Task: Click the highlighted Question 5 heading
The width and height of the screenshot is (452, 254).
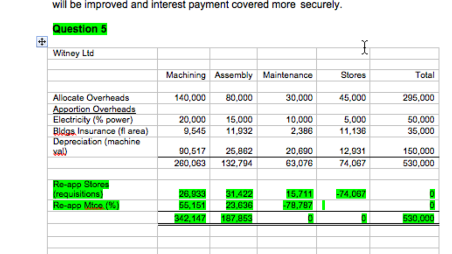Action: (79, 29)
